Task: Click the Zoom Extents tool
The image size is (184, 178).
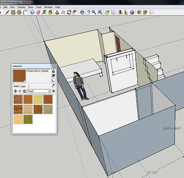Action: (100, 12)
